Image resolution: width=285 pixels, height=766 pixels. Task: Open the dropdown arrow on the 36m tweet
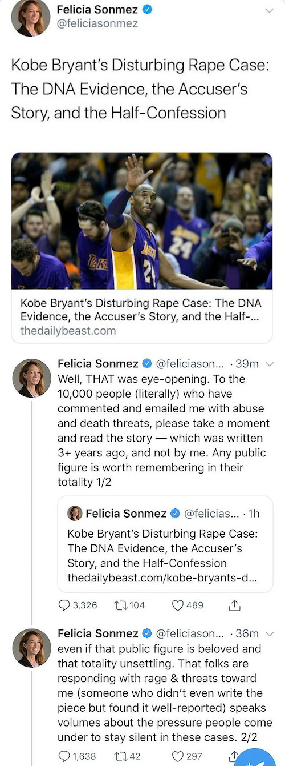pyautogui.click(x=270, y=633)
